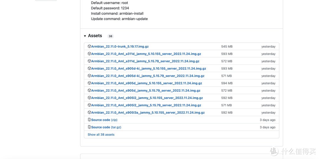Download Aml_s905d-ki_jammy_5.10.155 image
The image size is (319, 159).
(149, 68)
